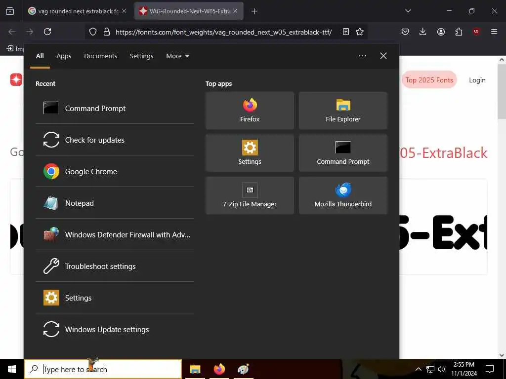Switch to the Settings search tab
Screen dimensions: 506x379
coord(142,56)
